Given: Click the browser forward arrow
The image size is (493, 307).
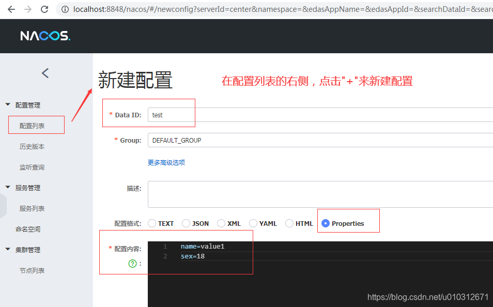Looking at the screenshot, I should tap(27, 8).
